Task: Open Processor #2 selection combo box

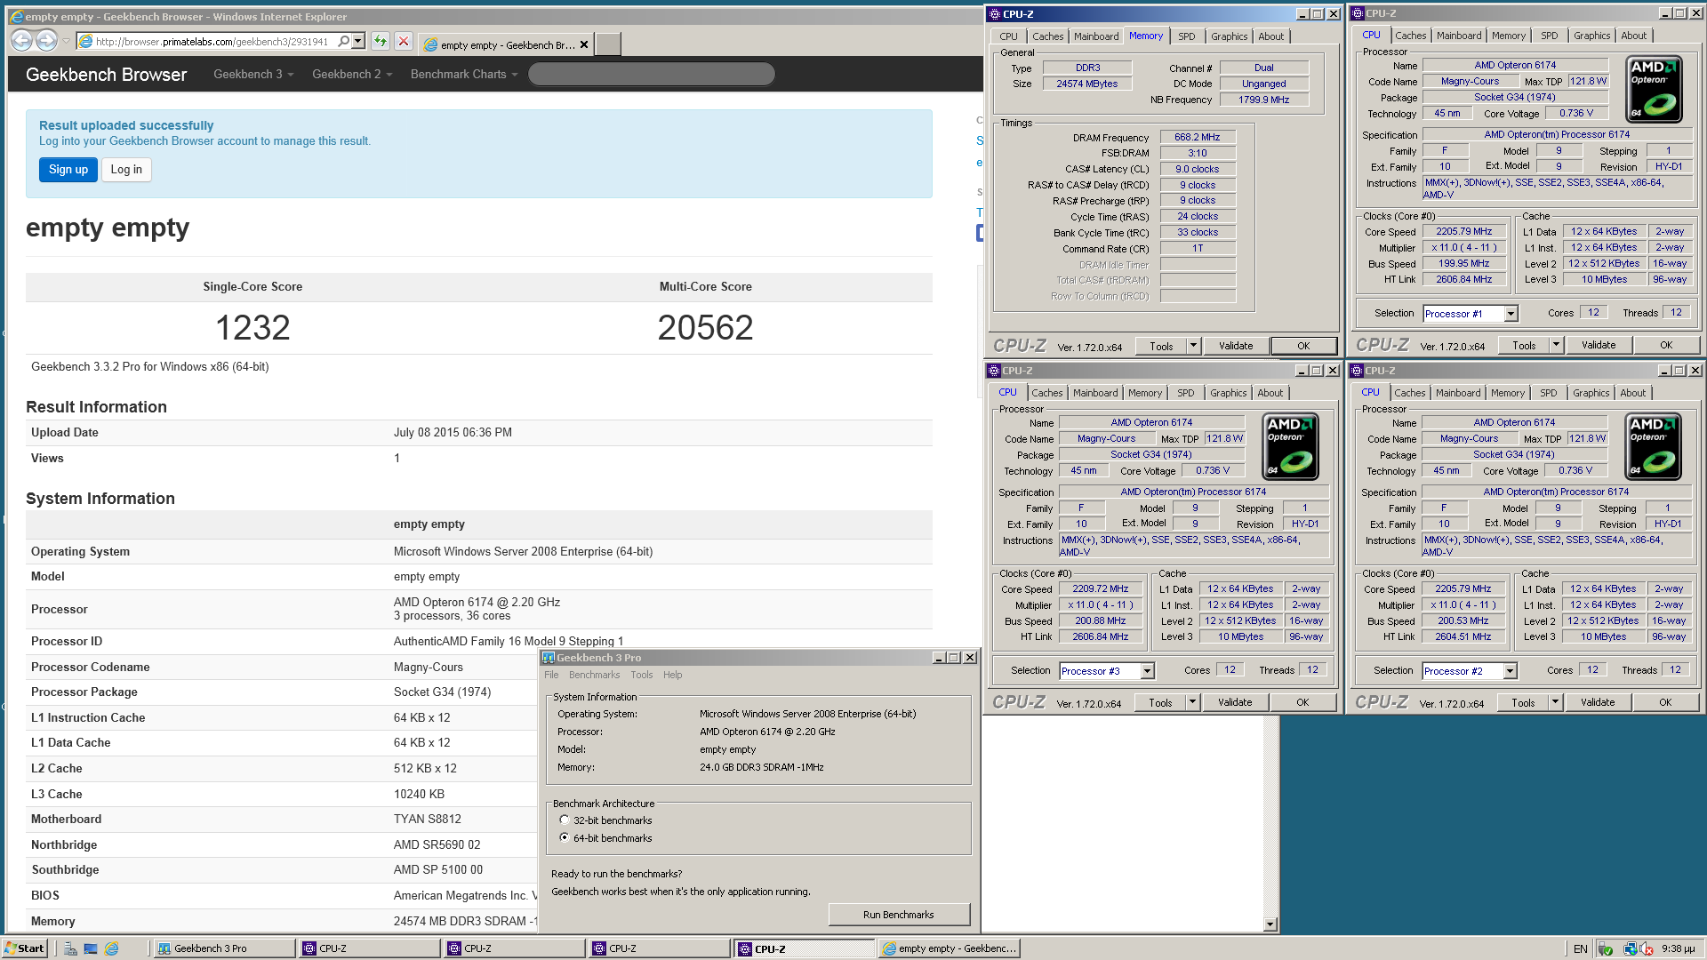Action: coord(1511,671)
